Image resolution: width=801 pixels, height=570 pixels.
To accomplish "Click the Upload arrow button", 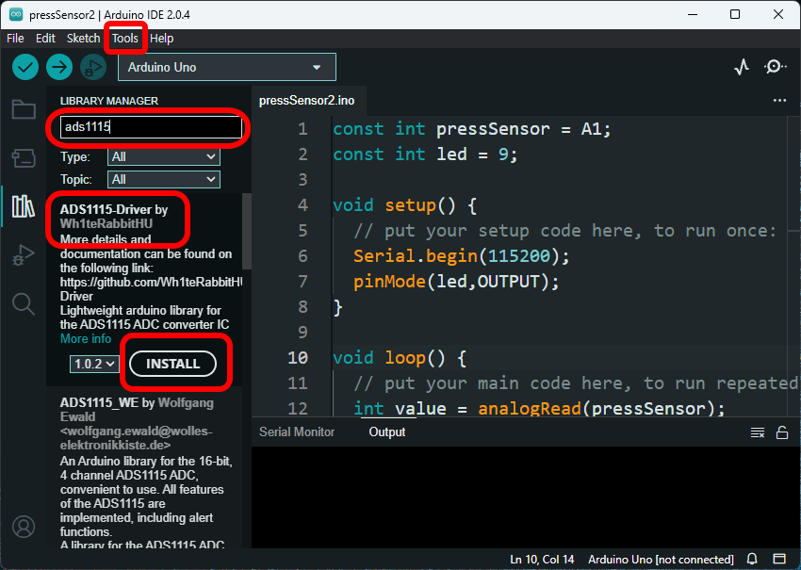I will (x=59, y=67).
